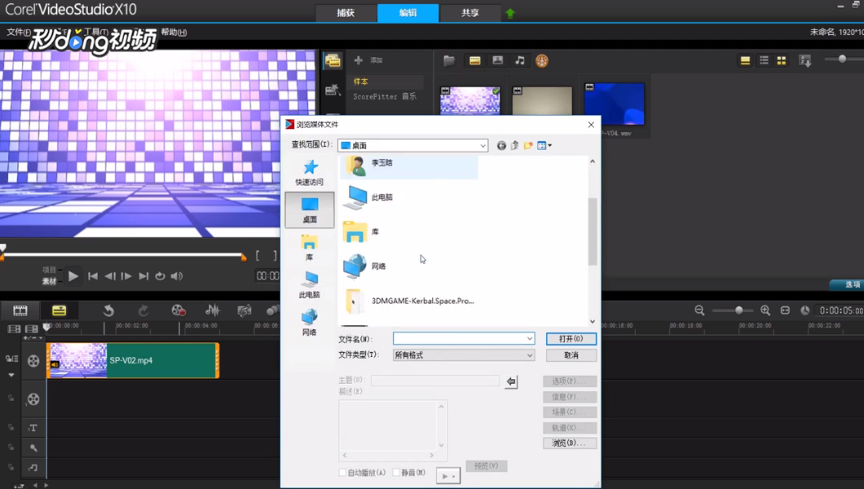Zoom out the timeline

[699, 311]
